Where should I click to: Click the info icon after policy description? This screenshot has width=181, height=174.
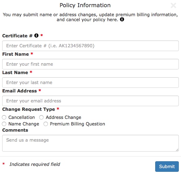(122, 19)
